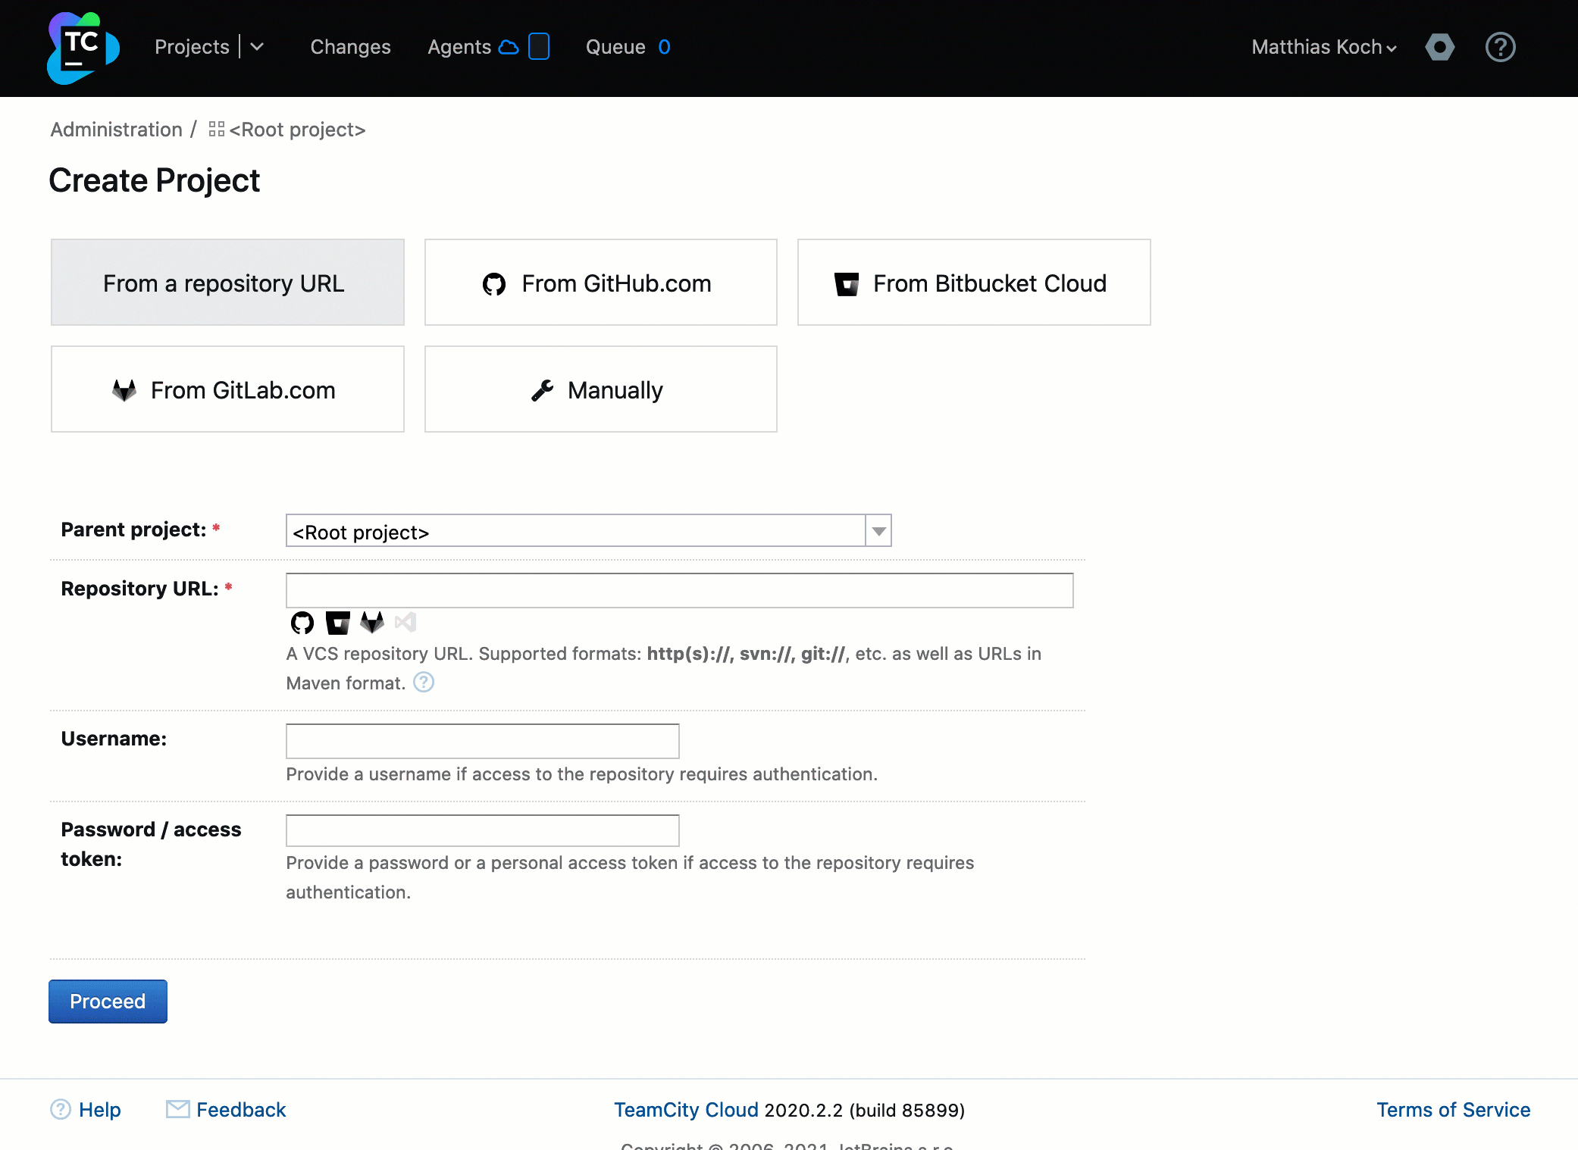1578x1150 pixels.
Task: Select From GitHub.com option
Action: tap(600, 283)
